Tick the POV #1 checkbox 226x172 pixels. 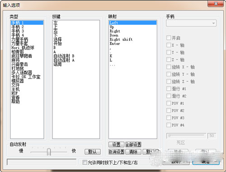click(169, 103)
